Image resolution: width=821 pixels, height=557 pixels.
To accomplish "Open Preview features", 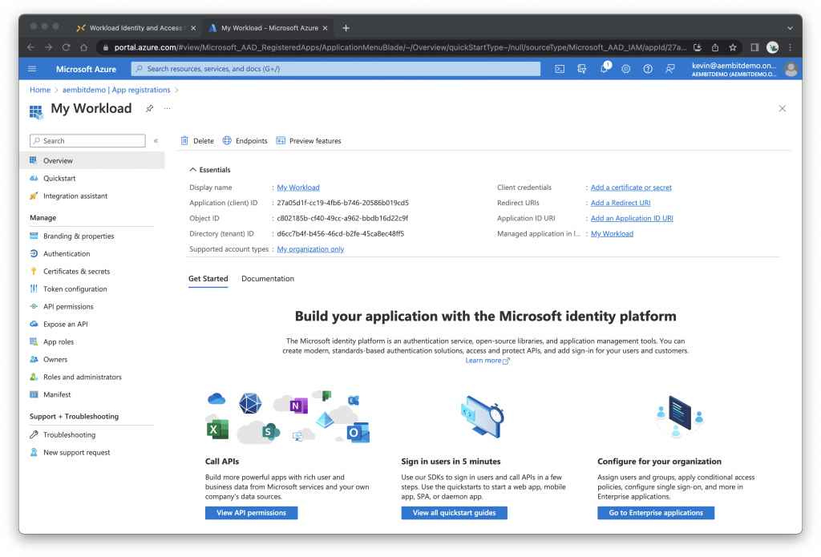I will click(309, 141).
